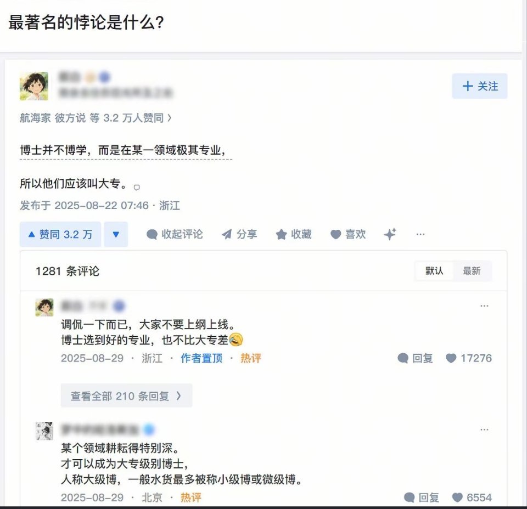Open more options with the ellipsis icon
This screenshot has height=509, width=527.
point(420,234)
